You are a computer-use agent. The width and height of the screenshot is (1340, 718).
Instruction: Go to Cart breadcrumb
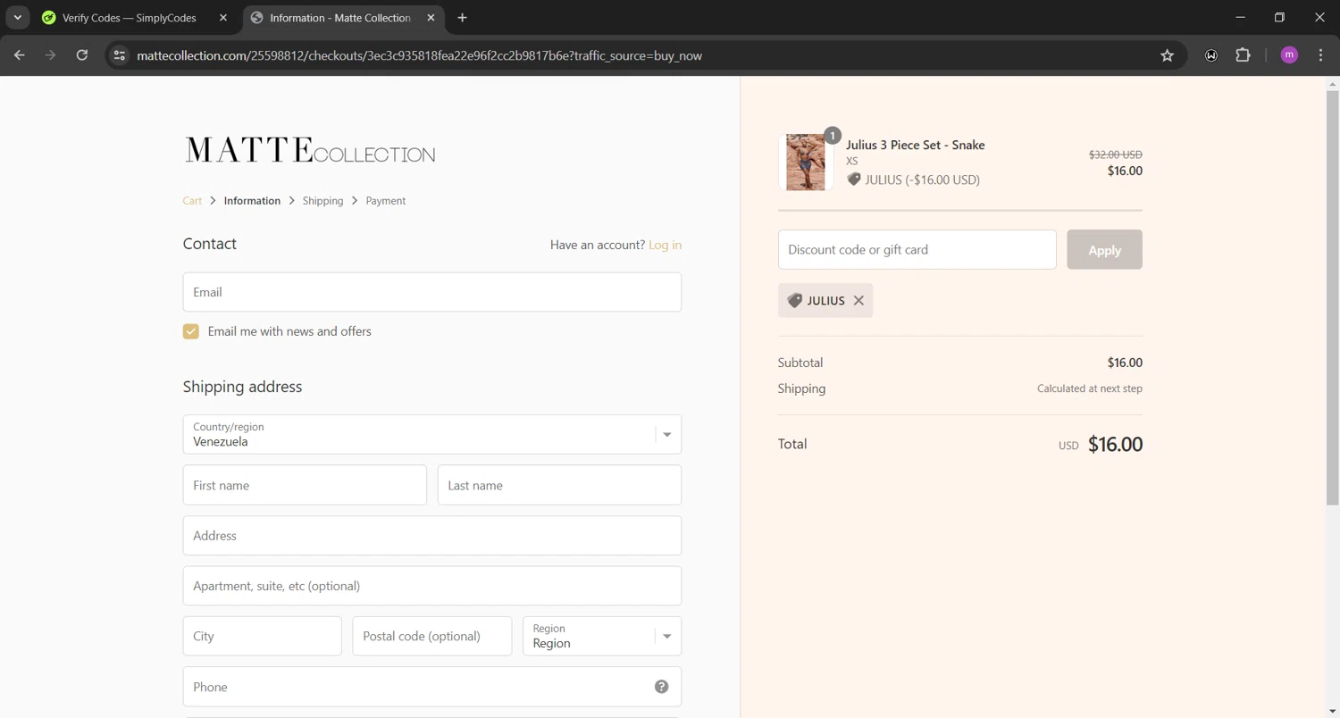[192, 201]
